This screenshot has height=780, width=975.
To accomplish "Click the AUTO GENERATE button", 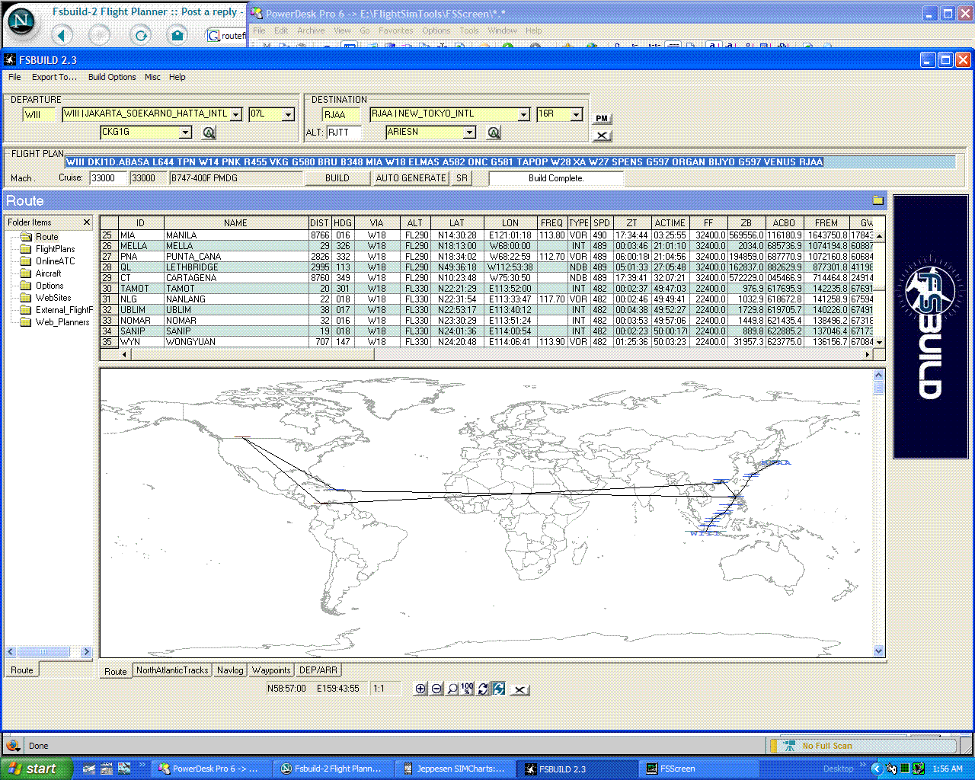I will click(x=411, y=178).
